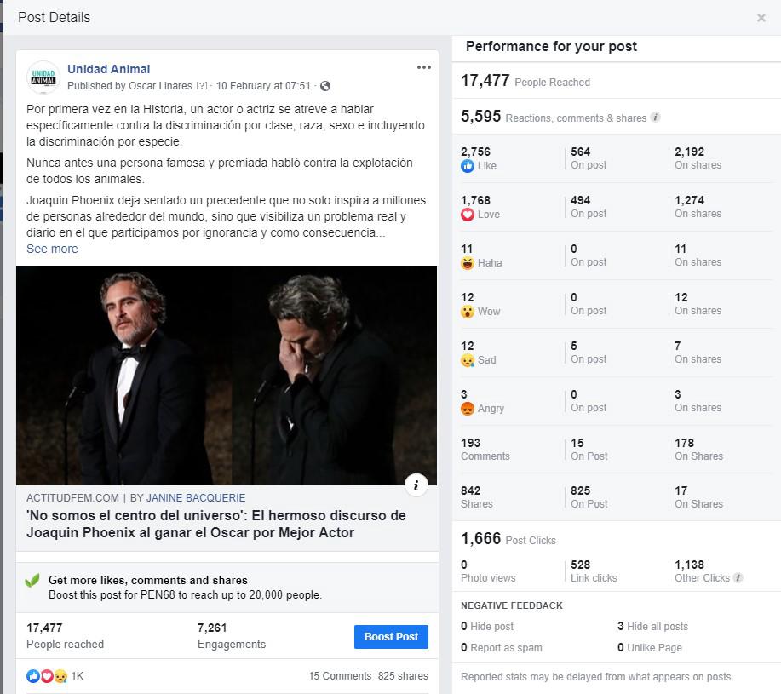Viewport: 781px width, 694px height.
Task: Open the post options ellipsis menu
Action: tap(423, 67)
